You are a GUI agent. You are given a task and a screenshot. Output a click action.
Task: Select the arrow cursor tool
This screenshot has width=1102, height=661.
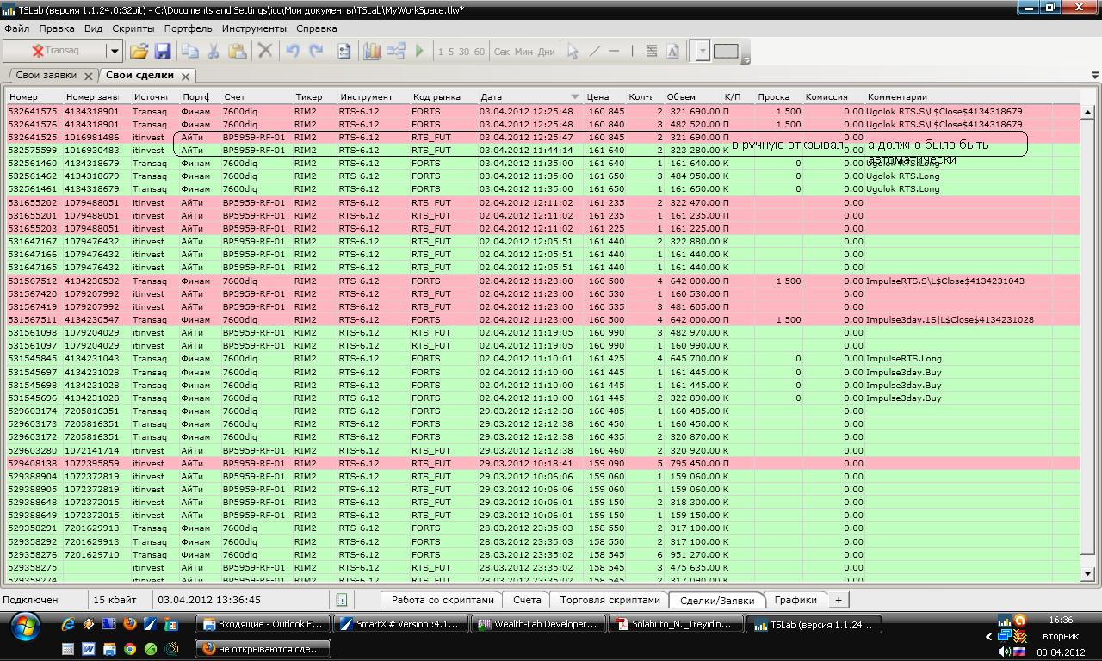pos(573,52)
